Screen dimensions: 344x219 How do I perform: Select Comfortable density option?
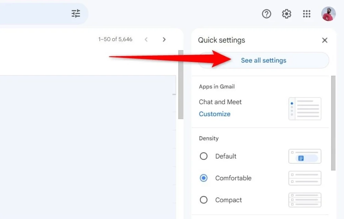pyautogui.click(x=204, y=178)
